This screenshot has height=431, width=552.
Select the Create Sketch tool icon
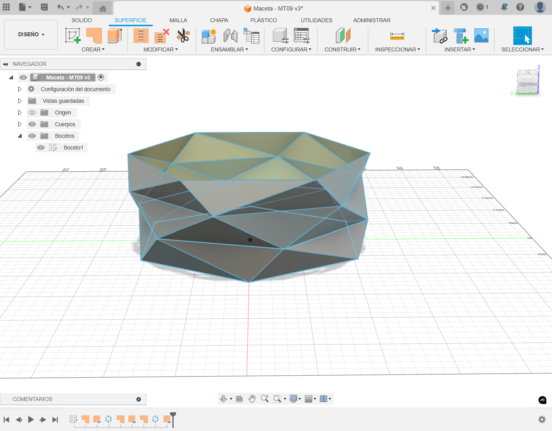coord(73,35)
